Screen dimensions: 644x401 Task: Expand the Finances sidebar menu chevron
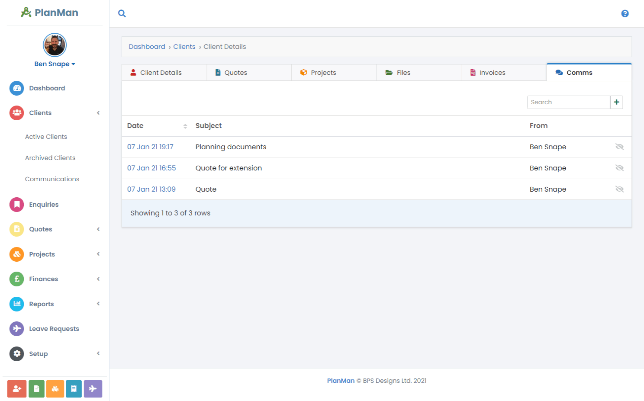click(x=98, y=279)
